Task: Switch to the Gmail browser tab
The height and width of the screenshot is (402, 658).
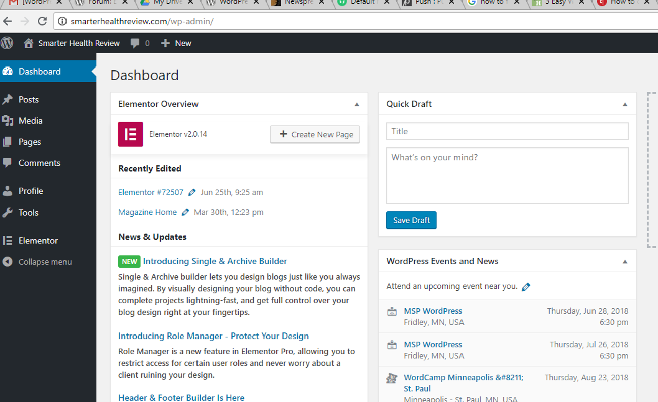Action: [x=37, y=2]
